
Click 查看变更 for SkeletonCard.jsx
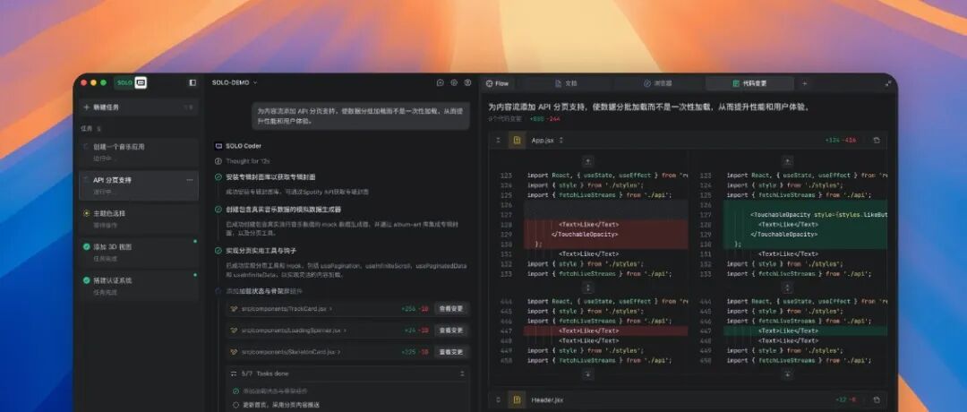450,352
